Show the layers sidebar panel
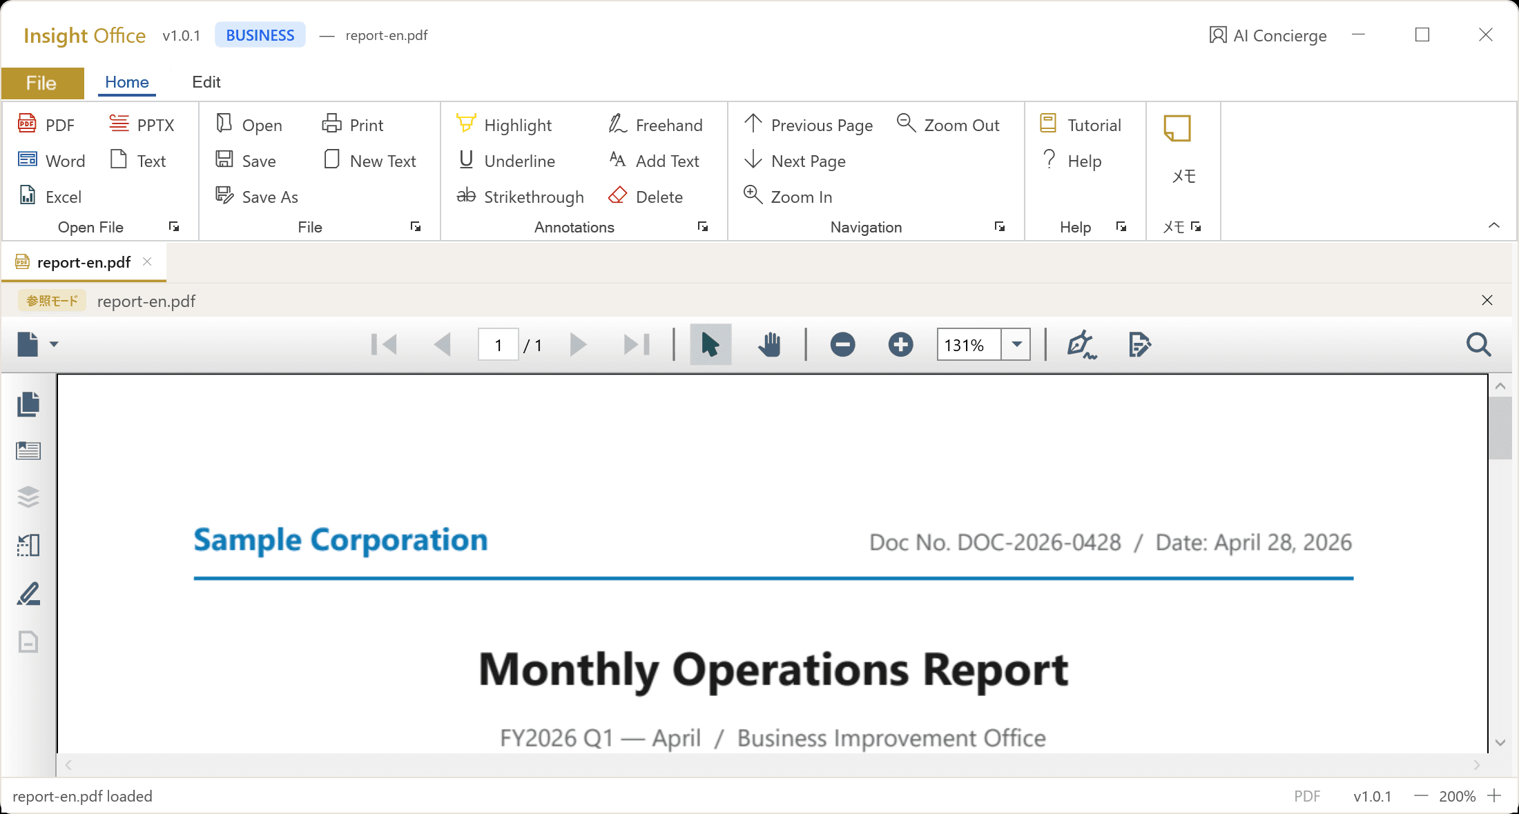 click(28, 497)
